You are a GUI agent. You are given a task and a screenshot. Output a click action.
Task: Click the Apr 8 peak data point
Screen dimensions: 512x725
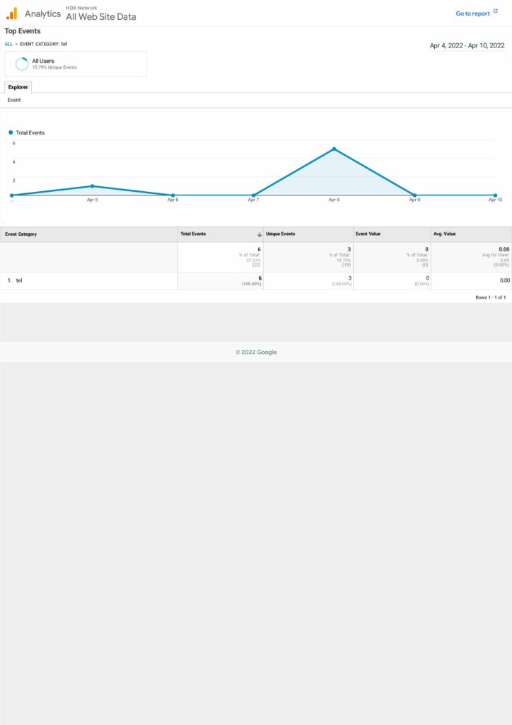(x=334, y=149)
